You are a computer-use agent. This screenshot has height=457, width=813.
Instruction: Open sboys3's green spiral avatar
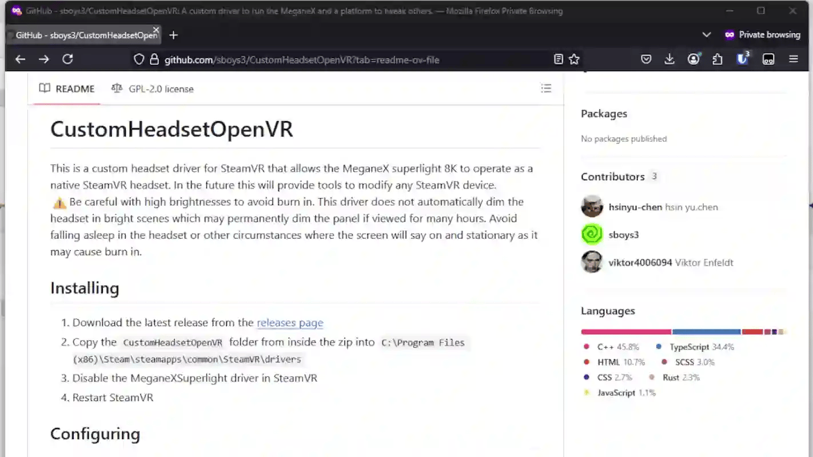tap(592, 234)
